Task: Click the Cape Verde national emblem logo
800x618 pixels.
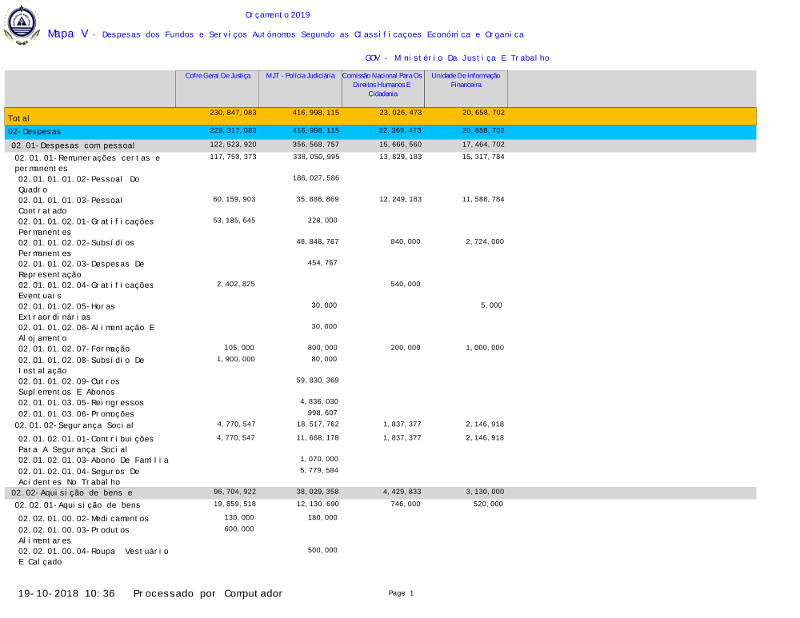Action: pos(21,26)
